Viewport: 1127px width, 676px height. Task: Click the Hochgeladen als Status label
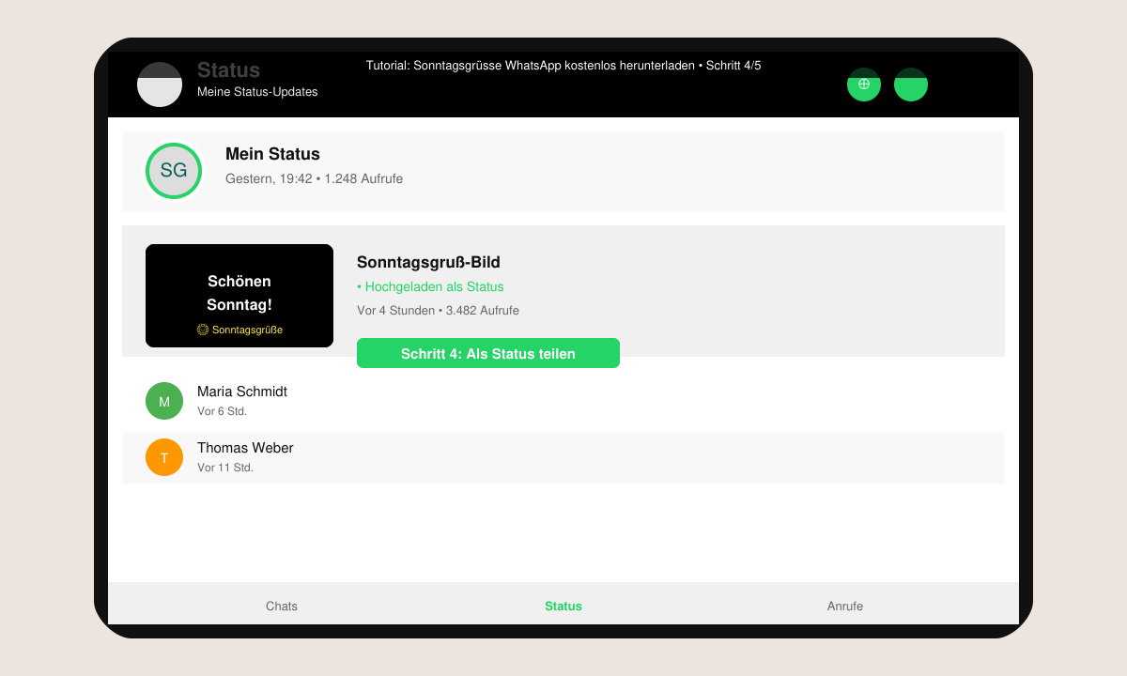[430, 286]
